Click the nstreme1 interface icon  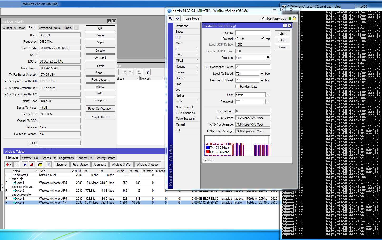(15, 175)
